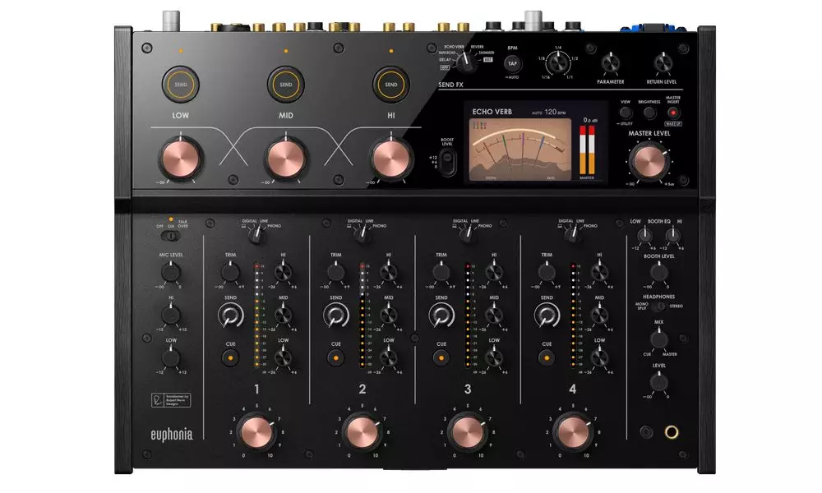This screenshot has width=822, height=493.
Task: Tap the LOW band SEND button
Action: tap(180, 85)
